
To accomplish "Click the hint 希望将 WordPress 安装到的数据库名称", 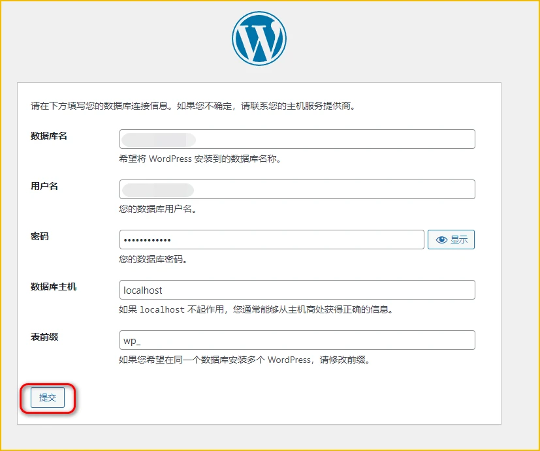I will click(200, 159).
